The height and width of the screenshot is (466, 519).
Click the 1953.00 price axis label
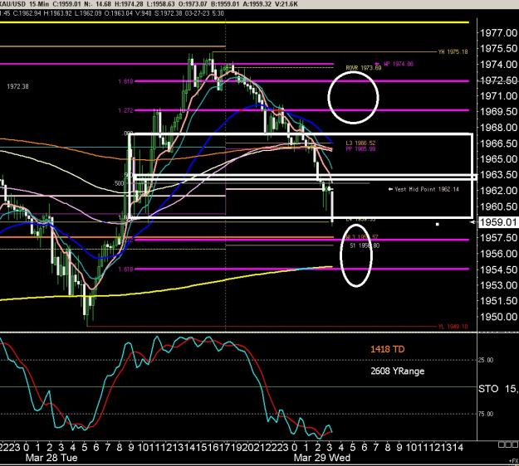point(498,285)
